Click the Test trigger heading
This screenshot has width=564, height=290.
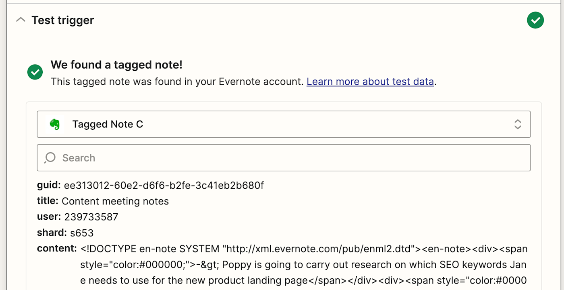[x=62, y=20]
